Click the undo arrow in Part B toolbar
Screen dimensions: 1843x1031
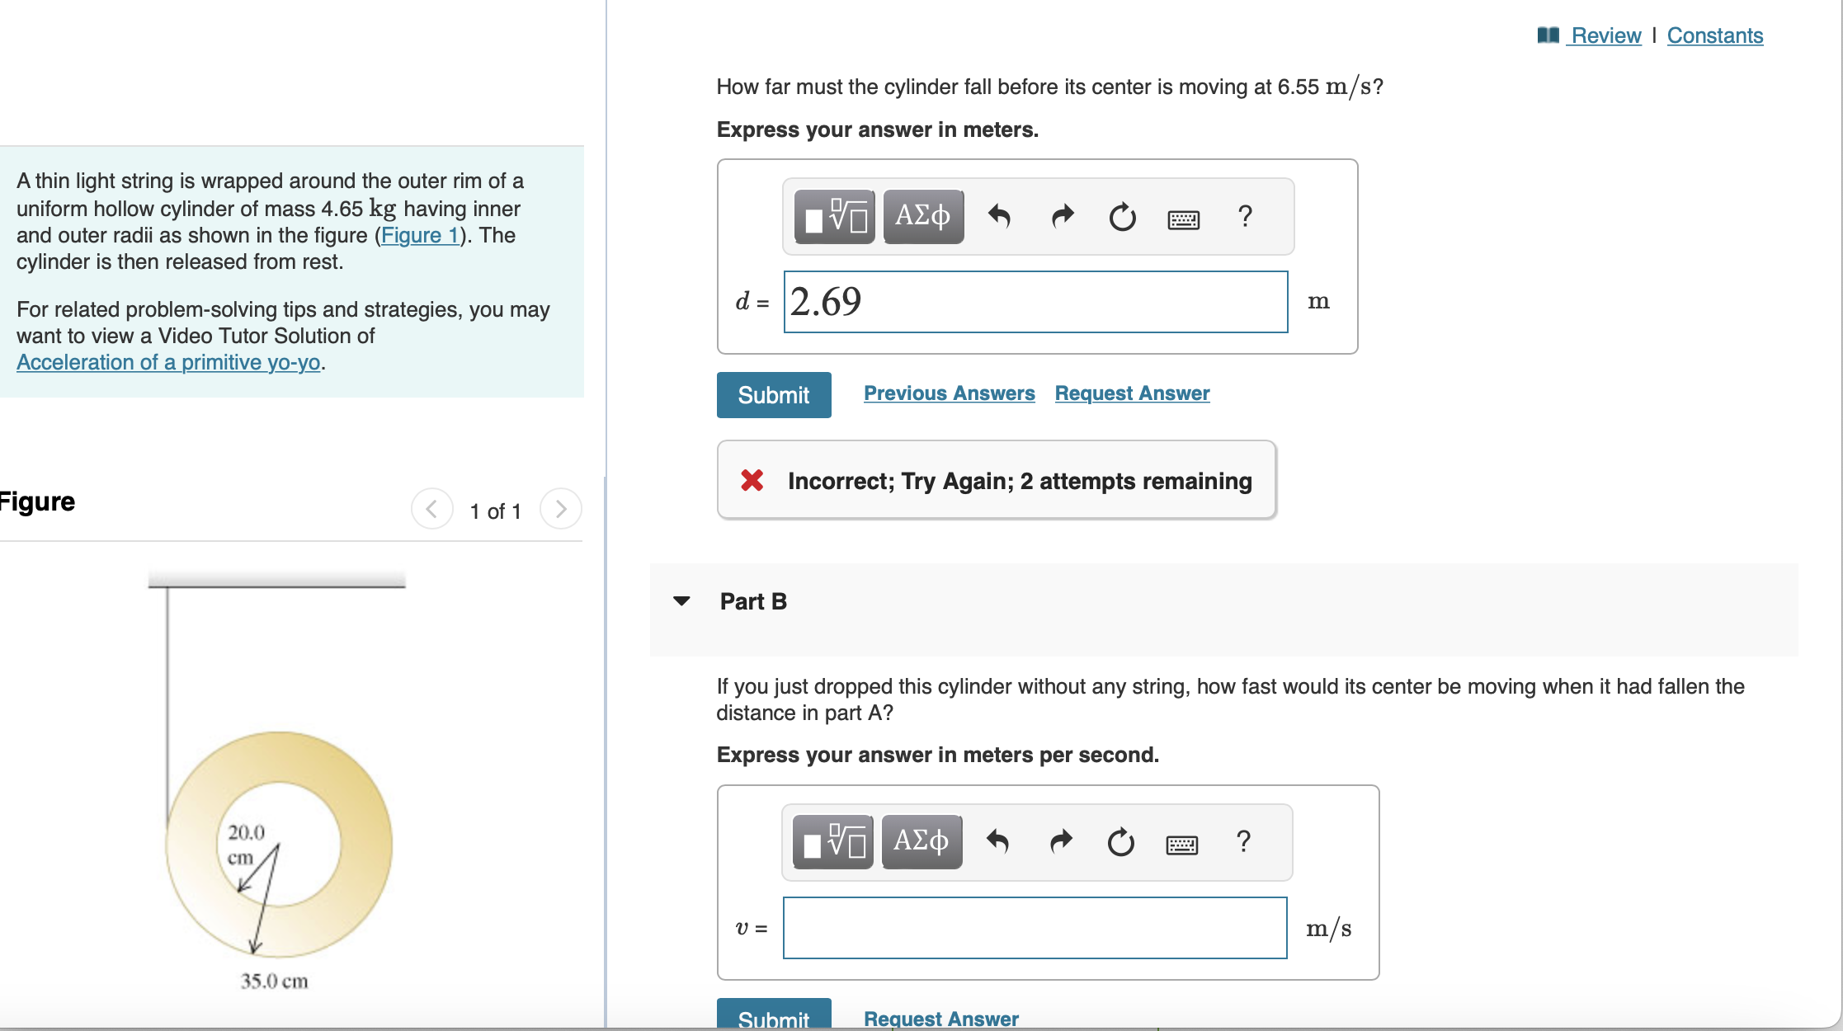(997, 842)
